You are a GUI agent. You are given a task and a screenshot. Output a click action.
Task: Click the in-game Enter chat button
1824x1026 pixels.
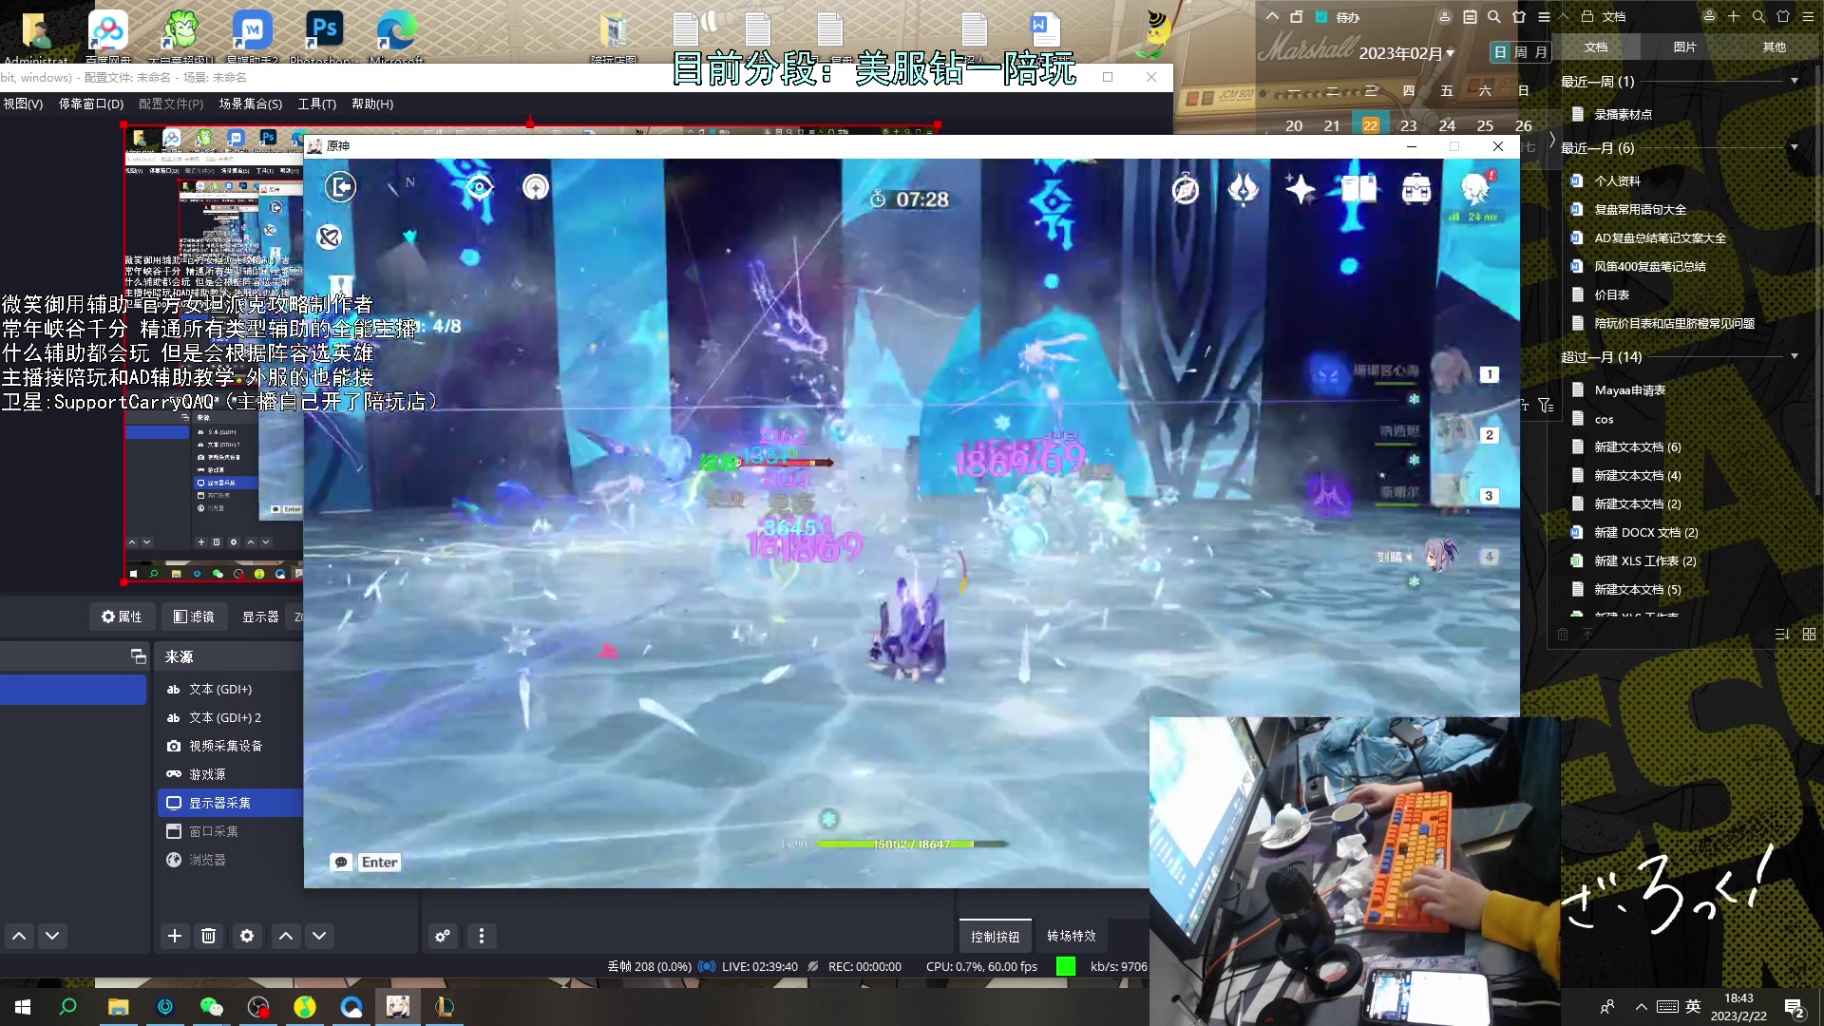click(x=379, y=863)
